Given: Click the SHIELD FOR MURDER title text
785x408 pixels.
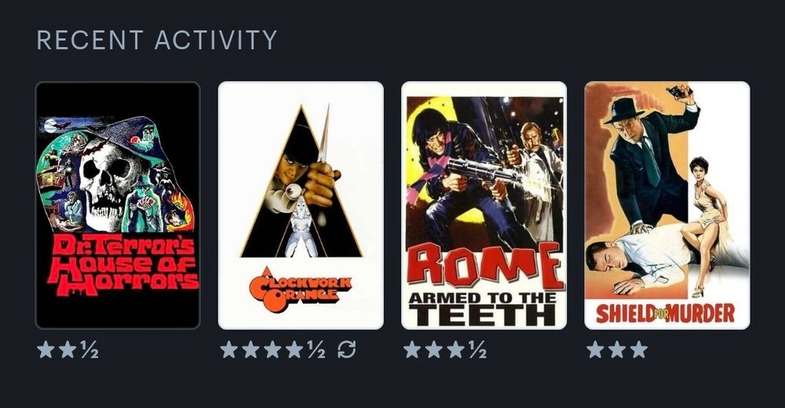Looking at the screenshot, I should click(x=666, y=313).
